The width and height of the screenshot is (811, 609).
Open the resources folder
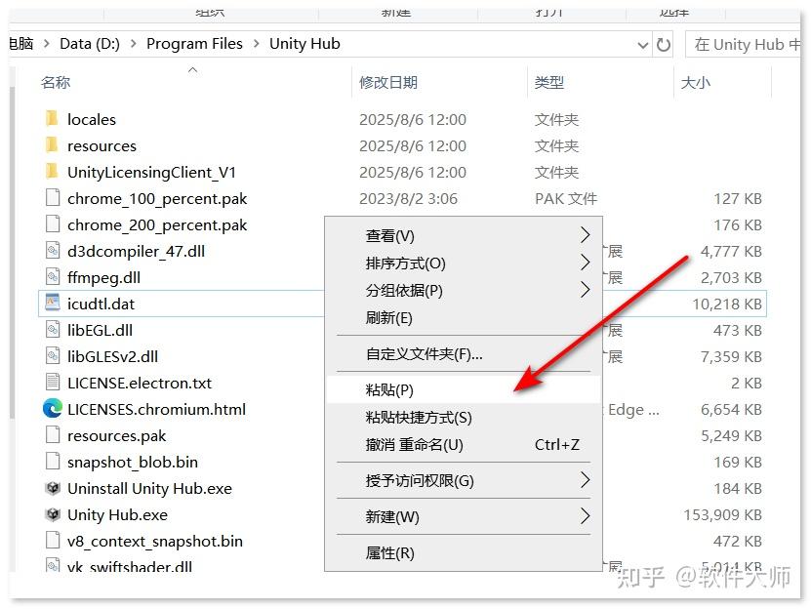coord(101,145)
